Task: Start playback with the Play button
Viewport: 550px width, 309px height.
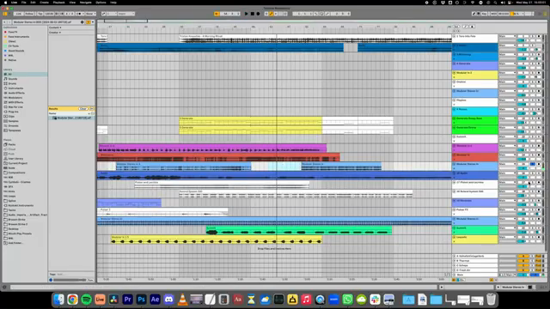Action: (x=247, y=14)
